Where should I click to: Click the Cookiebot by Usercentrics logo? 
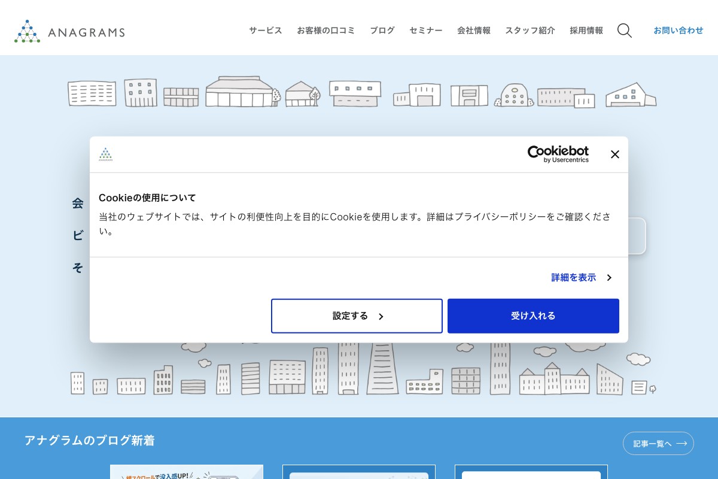click(x=558, y=154)
